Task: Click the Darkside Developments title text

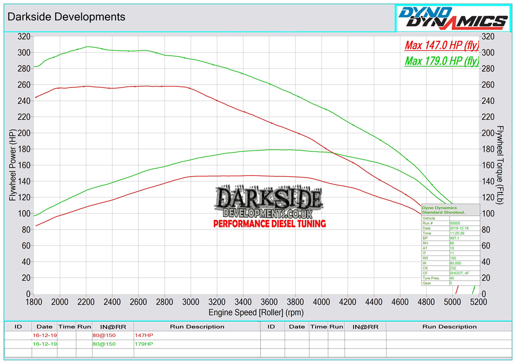Action: pyautogui.click(x=67, y=17)
